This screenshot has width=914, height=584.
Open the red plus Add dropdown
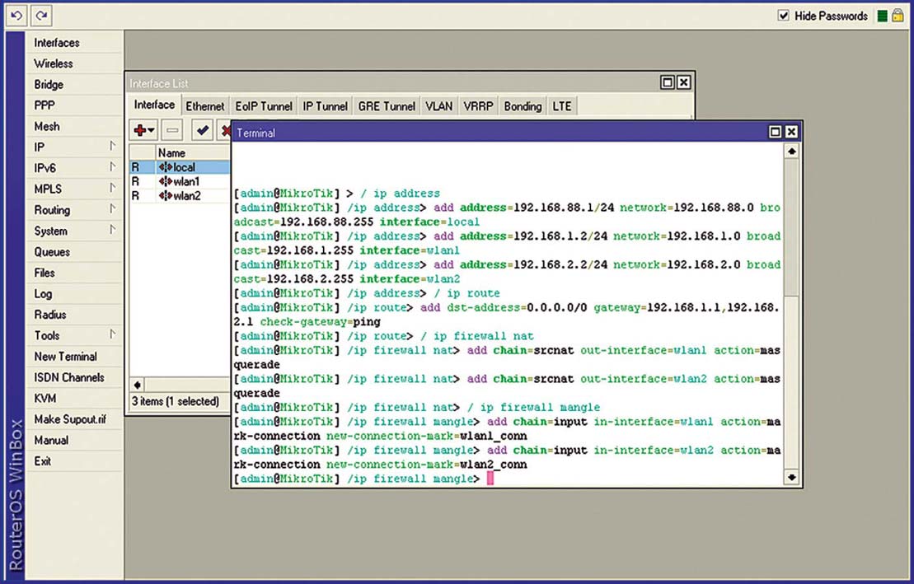[x=144, y=130]
